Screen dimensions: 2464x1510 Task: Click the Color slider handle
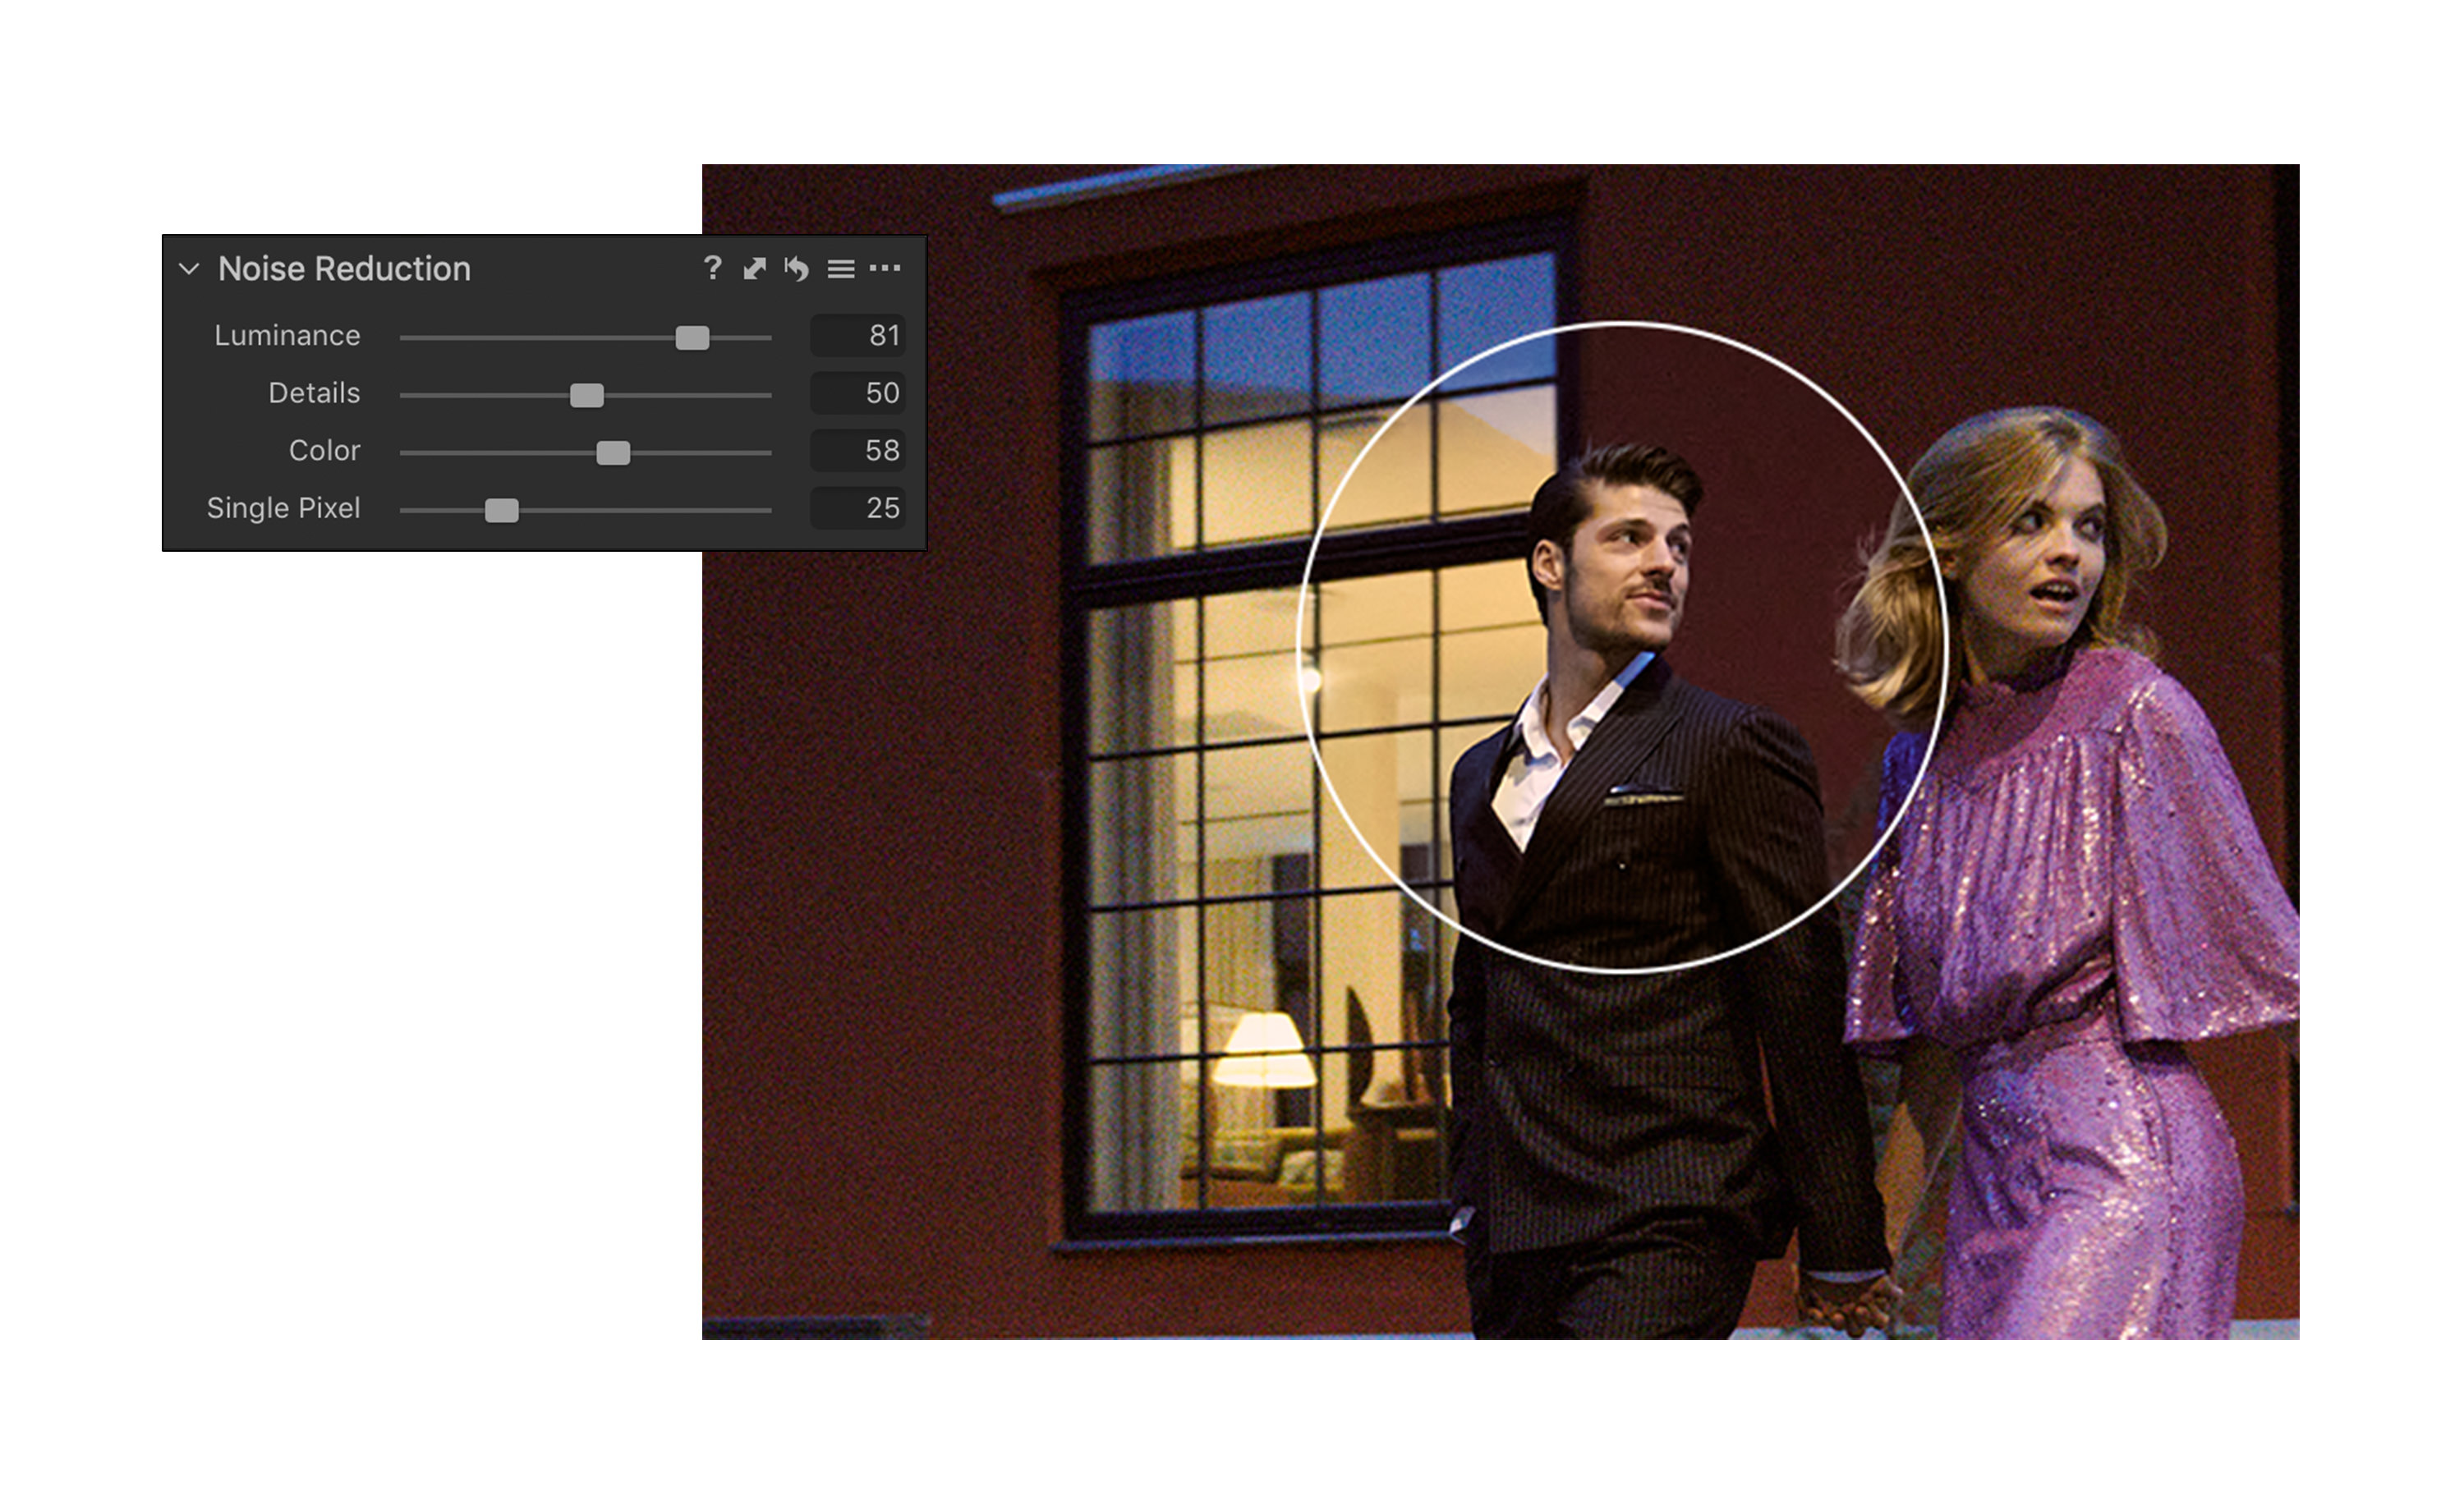pyautogui.click(x=613, y=453)
